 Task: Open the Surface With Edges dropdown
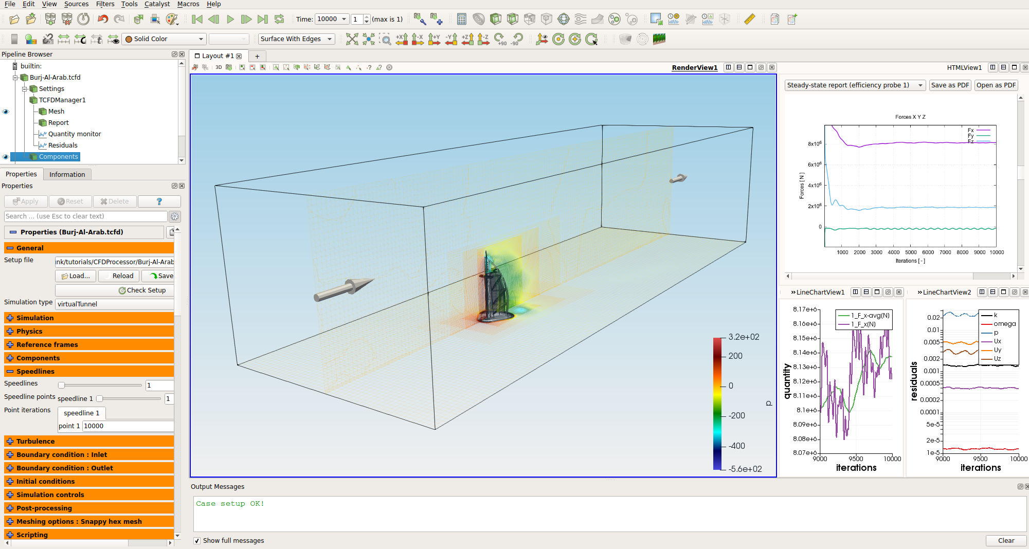[296, 39]
